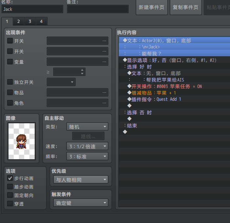Check the 穿透 through option
230x223 pixels.
point(10,204)
